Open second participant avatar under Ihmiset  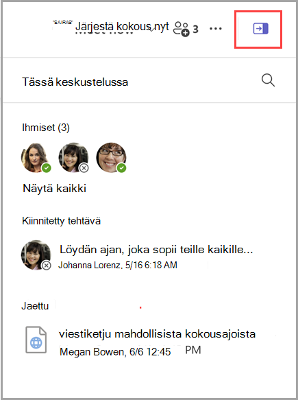[x=73, y=158]
